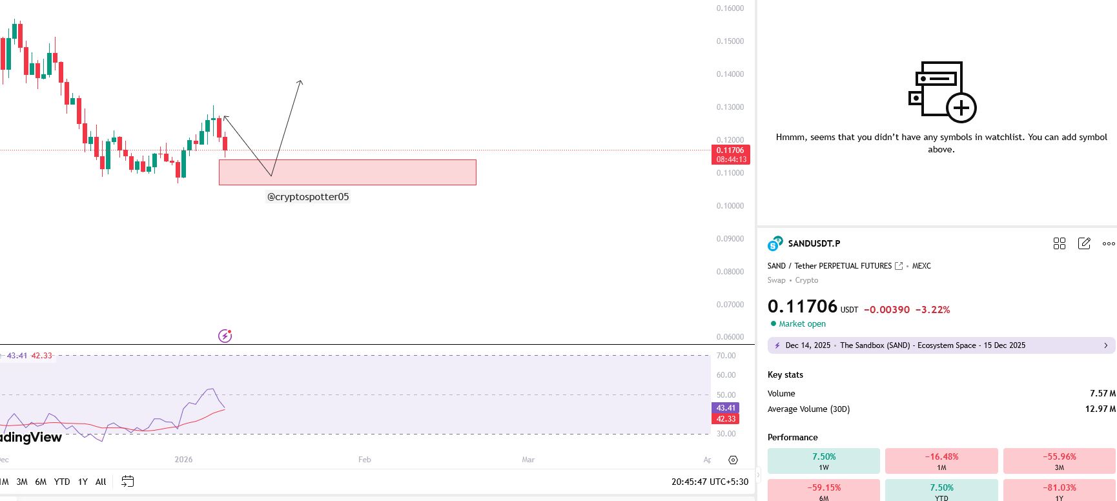Click the SANDUSDT.P symbol name
The image size is (1117, 501).
tap(814, 243)
